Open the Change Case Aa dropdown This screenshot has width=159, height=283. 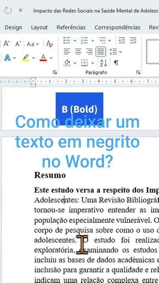tap(33, 44)
